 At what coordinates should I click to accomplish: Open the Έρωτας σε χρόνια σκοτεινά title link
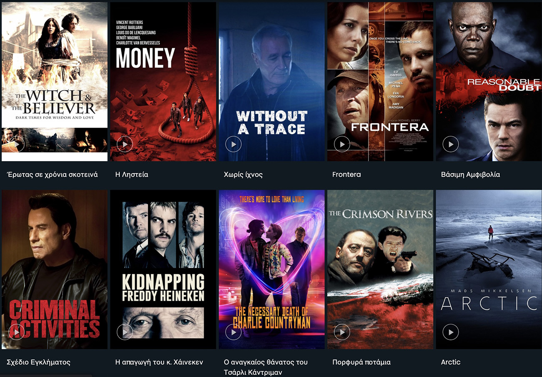pyautogui.click(x=53, y=175)
